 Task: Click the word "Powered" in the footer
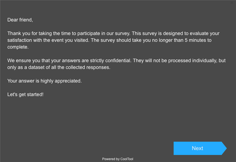click(108, 159)
